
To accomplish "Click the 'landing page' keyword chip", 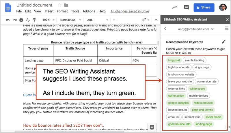I will (x=204, y=124).
